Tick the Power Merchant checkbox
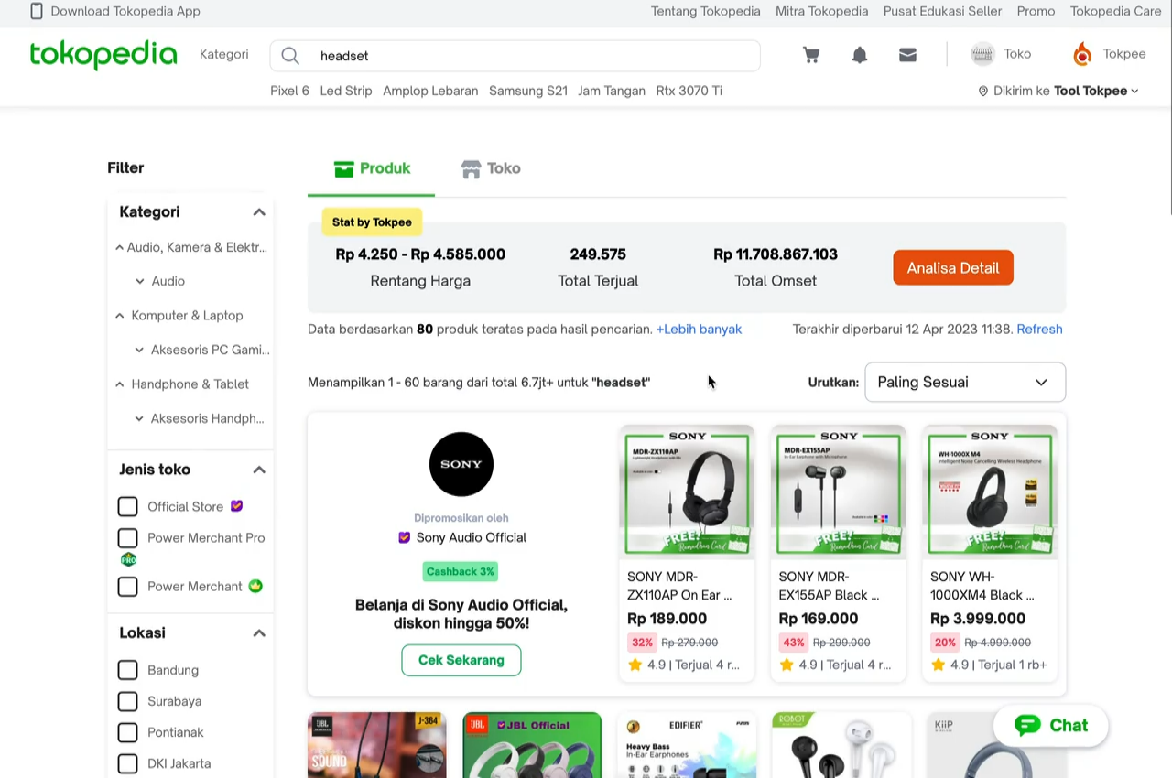Screen dimensions: 1172x778 point(128,586)
